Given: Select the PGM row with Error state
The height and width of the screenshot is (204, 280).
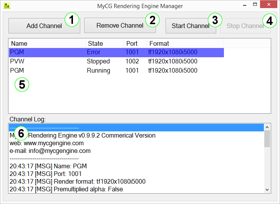Looking at the screenshot, I should click(x=115, y=52).
